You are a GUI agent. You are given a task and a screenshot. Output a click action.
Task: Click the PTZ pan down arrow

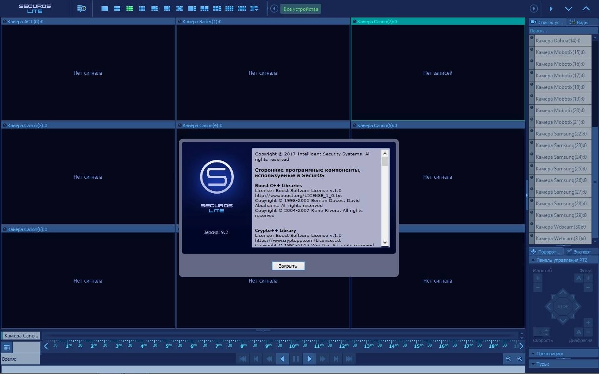pyautogui.click(x=563, y=320)
